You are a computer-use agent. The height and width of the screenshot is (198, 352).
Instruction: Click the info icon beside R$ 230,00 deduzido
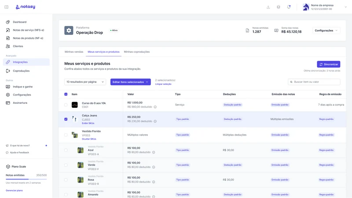(x=155, y=121)
